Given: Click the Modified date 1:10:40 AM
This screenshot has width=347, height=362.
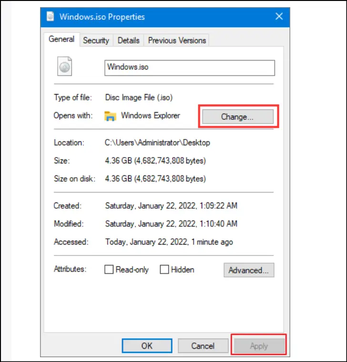Looking at the screenshot, I should coord(171,224).
